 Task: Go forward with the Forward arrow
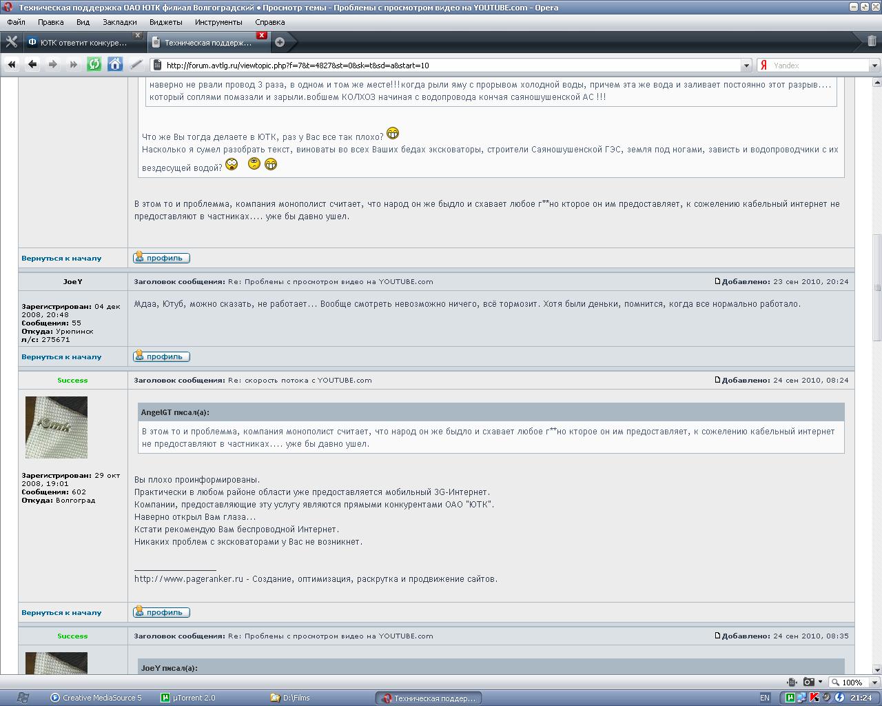tap(53, 65)
